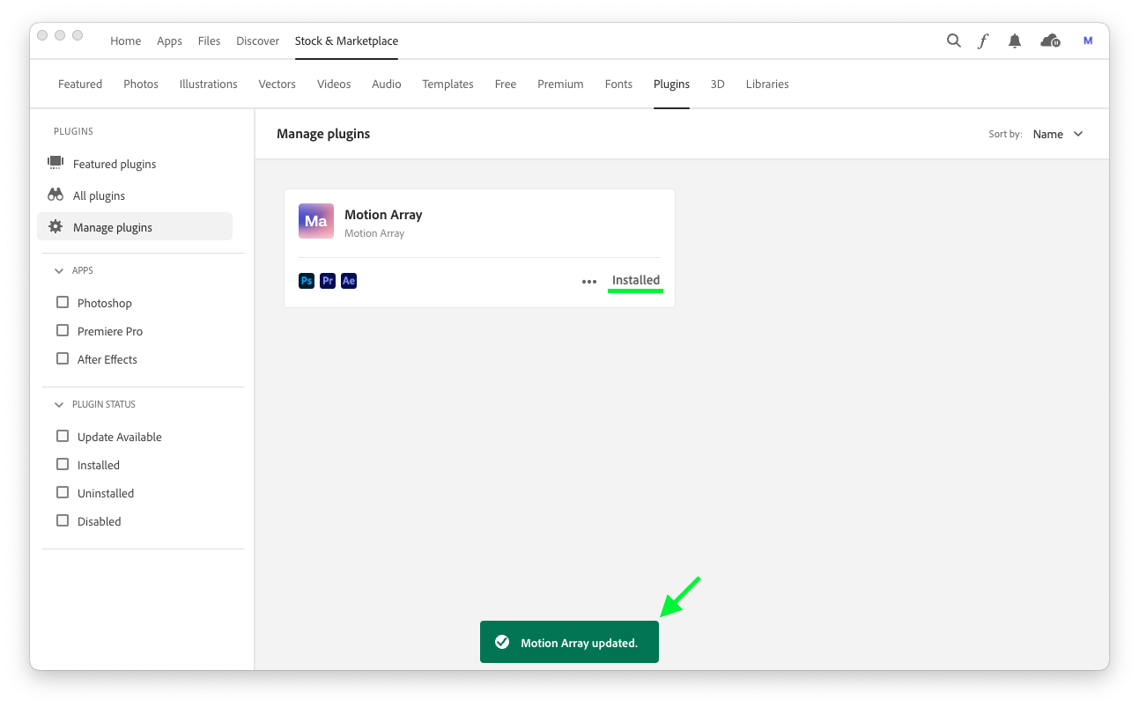Click the Photoshop icon on Motion Array card

307,281
